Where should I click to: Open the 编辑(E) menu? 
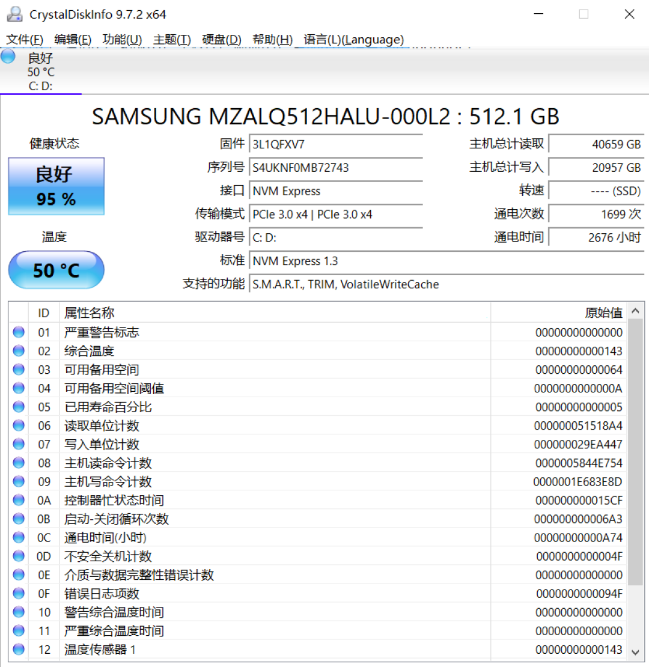click(x=73, y=40)
